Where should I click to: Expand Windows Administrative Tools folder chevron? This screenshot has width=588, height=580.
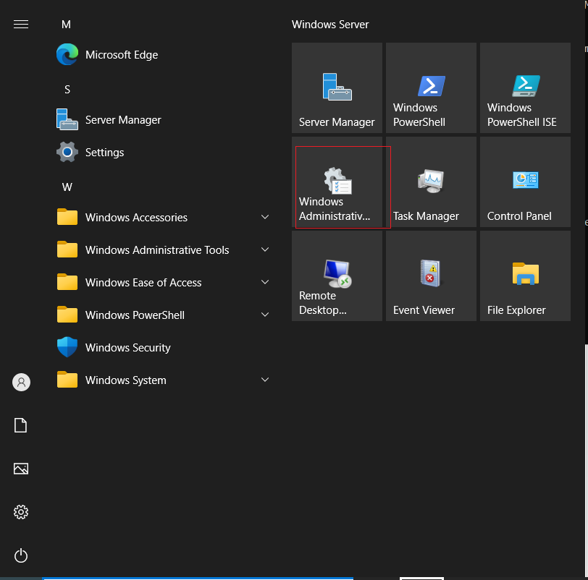[x=265, y=250]
